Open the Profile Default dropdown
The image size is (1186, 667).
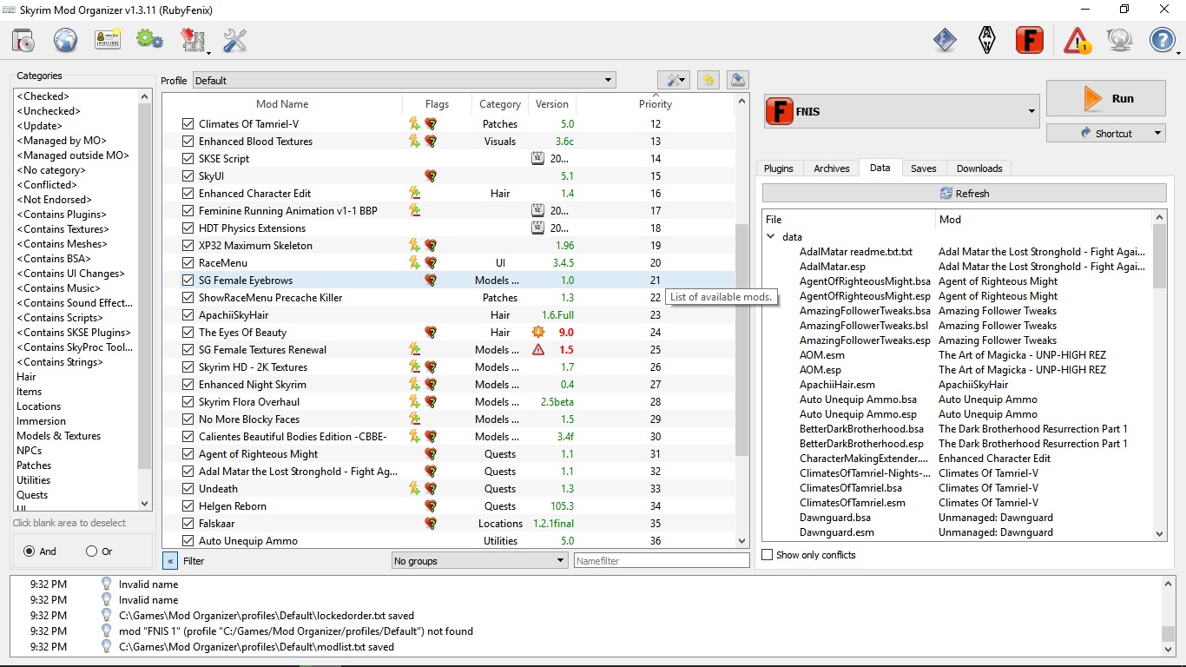point(405,81)
